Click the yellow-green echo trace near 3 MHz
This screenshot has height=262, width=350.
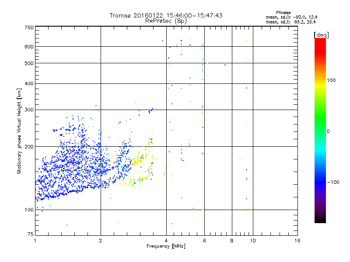(142, 159)
